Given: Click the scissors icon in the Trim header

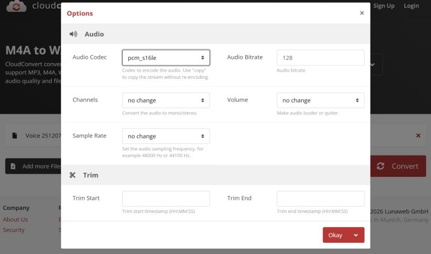Looking at the screenshot, I should pos(72,175).
